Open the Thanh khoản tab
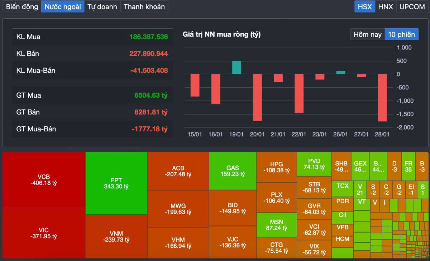This screenshot has height=261, width=430. (x=144, y=6)
